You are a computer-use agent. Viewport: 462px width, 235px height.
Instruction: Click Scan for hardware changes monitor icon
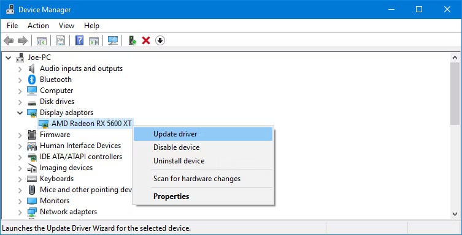click(x=112, y=40)
